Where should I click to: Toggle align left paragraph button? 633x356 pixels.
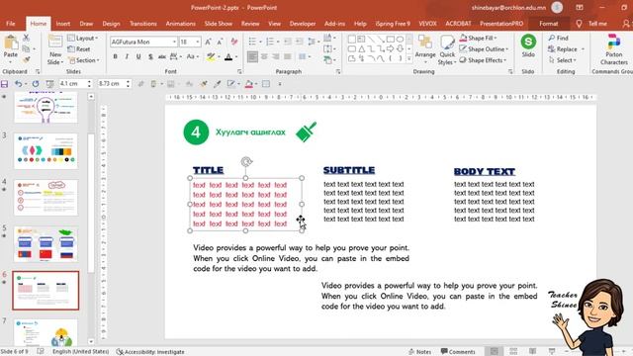[252, 57]
